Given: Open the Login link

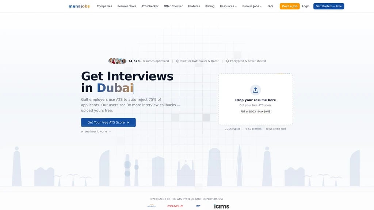Looking at the screenshot, I should pos(306,6).
